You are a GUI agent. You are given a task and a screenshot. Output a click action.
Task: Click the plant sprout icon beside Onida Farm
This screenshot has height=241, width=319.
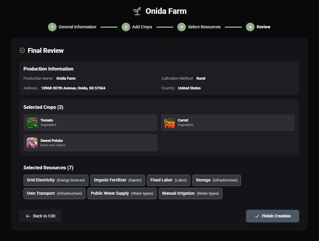[137, 11]
